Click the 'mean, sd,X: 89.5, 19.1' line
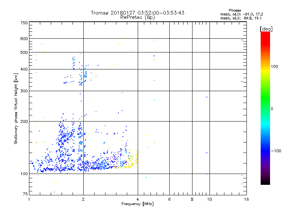The image size is (290, 217). point(241,18)
